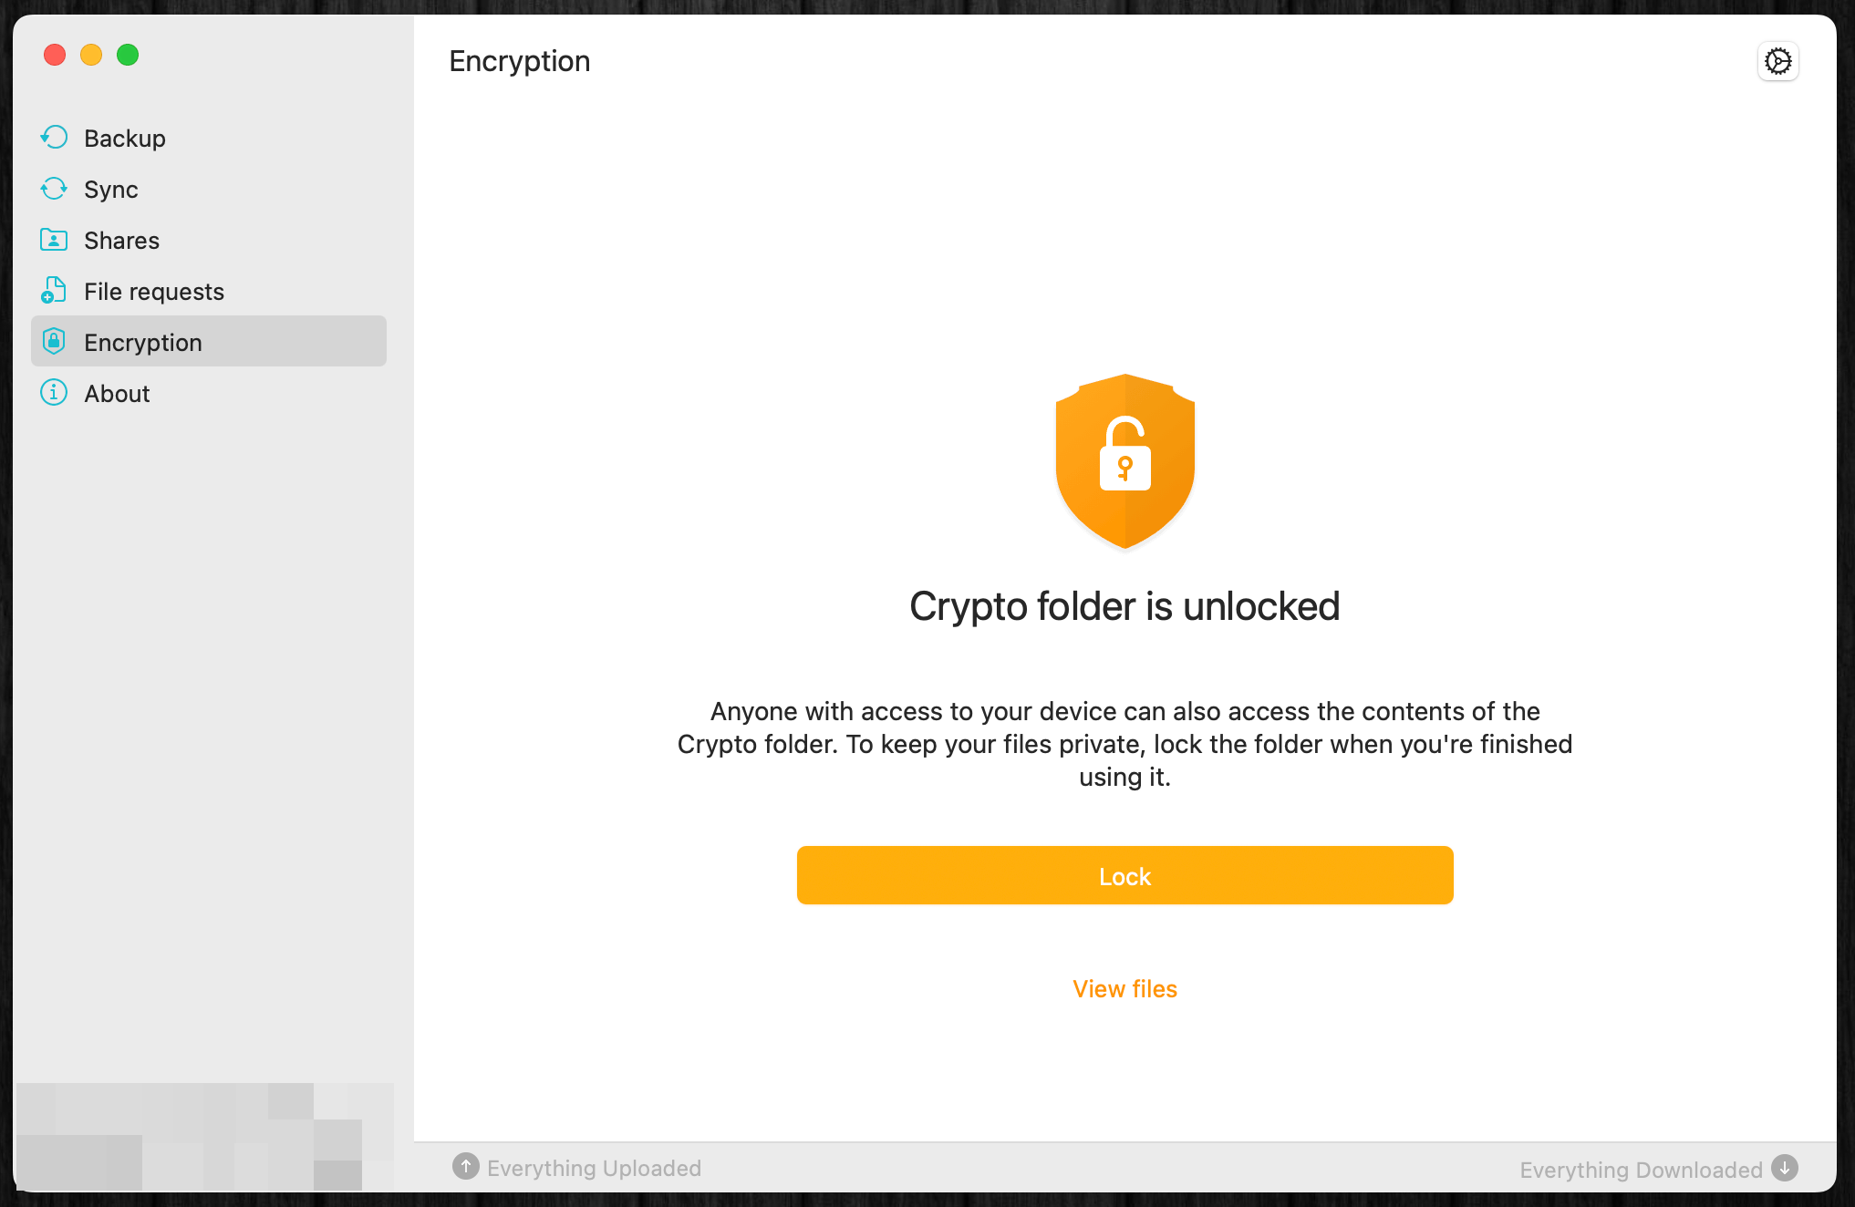Open settings via the gear icon
1855x1207 pixels.
tap(1777, 61)
